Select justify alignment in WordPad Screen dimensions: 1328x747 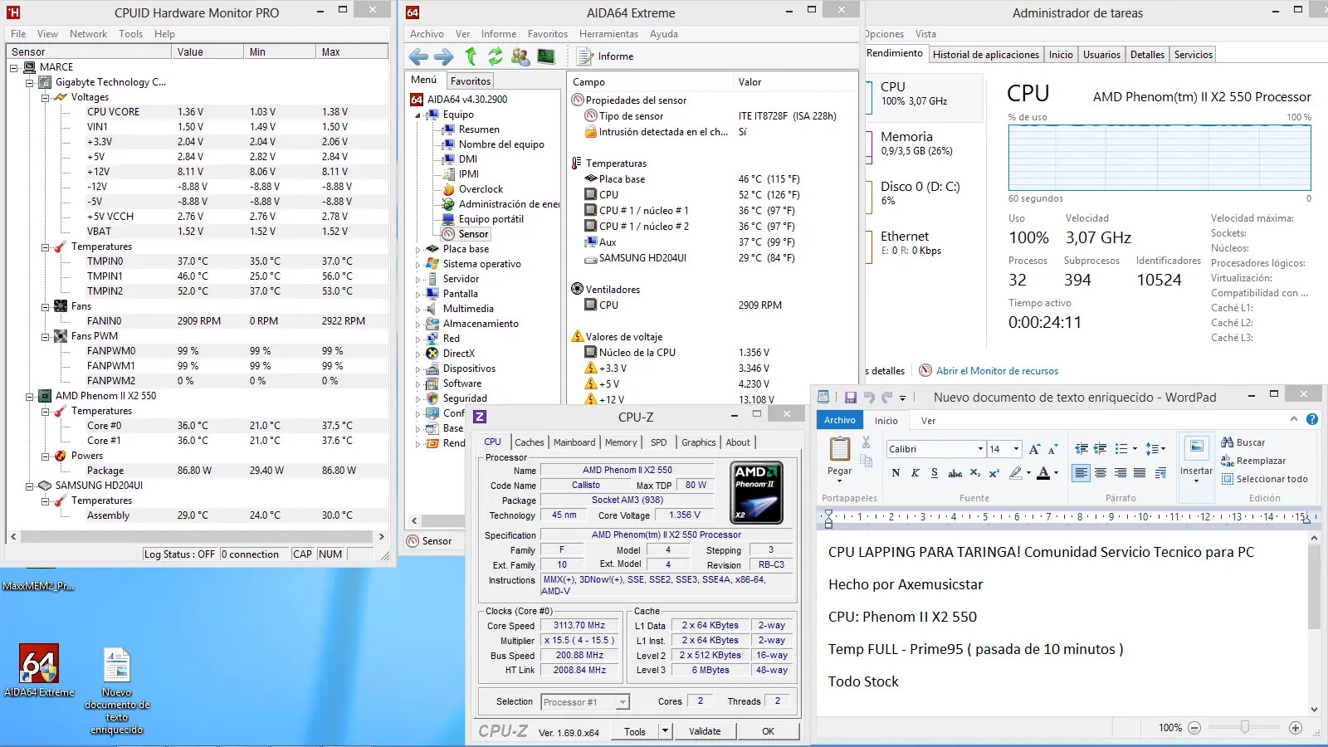click(1140, 473)
